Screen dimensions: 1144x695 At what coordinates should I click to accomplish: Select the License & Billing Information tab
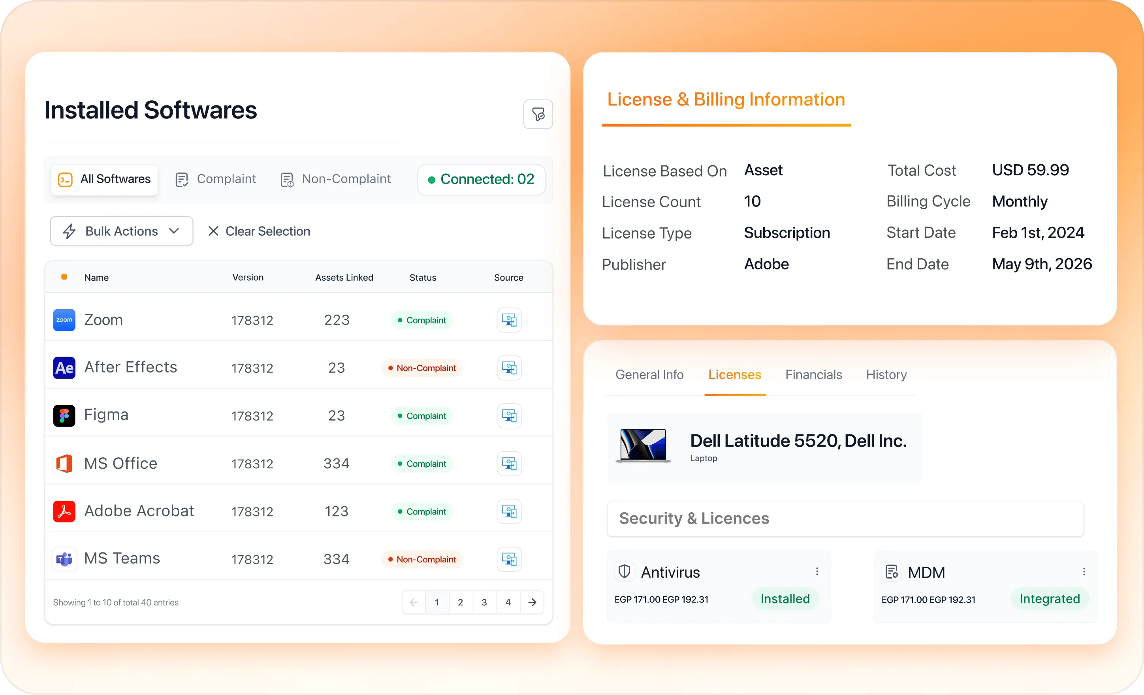[726, 100]
